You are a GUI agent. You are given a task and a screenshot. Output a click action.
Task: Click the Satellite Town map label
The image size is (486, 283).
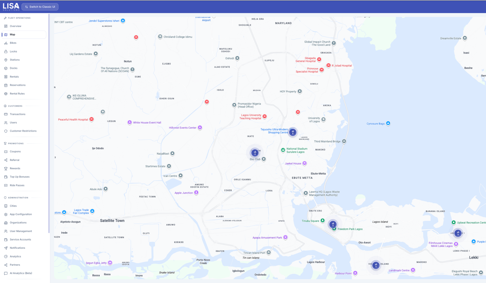click(112, 221)
